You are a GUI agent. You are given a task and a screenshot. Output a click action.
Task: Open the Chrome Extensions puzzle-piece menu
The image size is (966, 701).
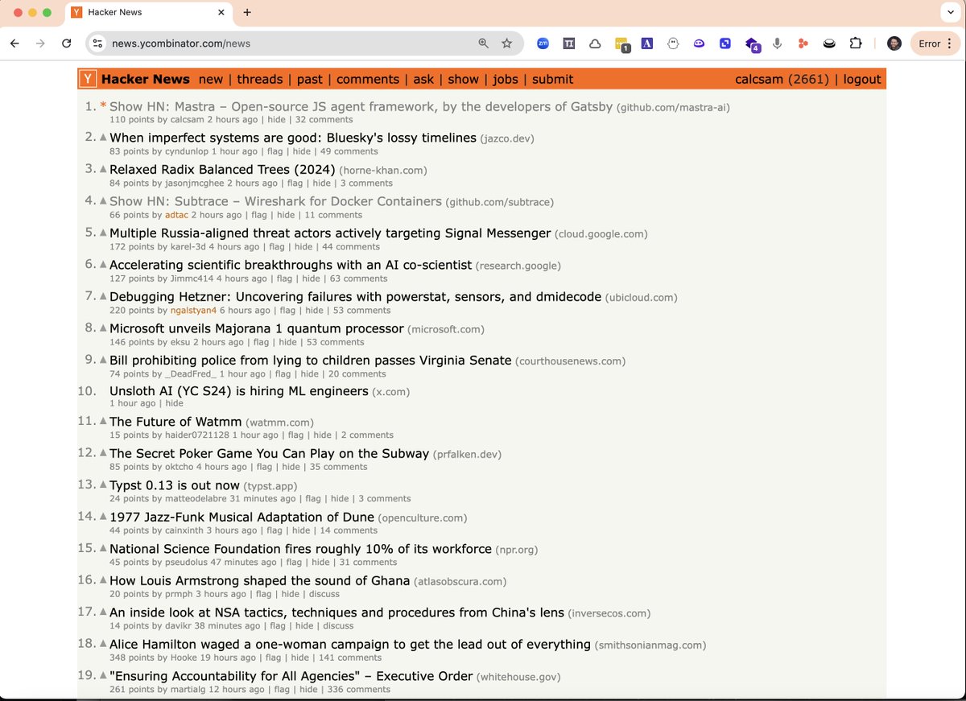pos(856,43)
